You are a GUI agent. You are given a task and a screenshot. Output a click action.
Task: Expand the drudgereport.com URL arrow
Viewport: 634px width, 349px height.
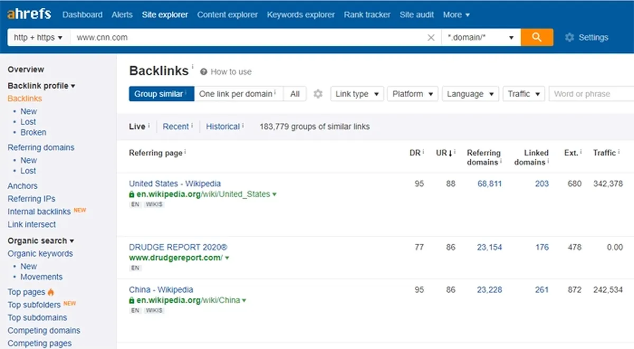tap(227, 258)
